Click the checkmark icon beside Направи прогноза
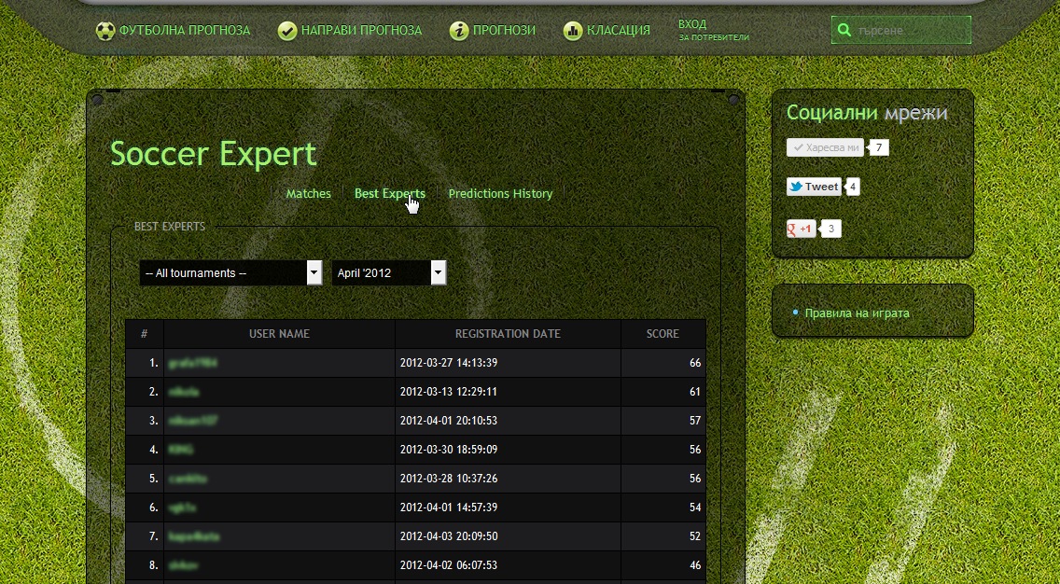The image size is (1060, 584). pyautogui.click(x=287, y=31)
